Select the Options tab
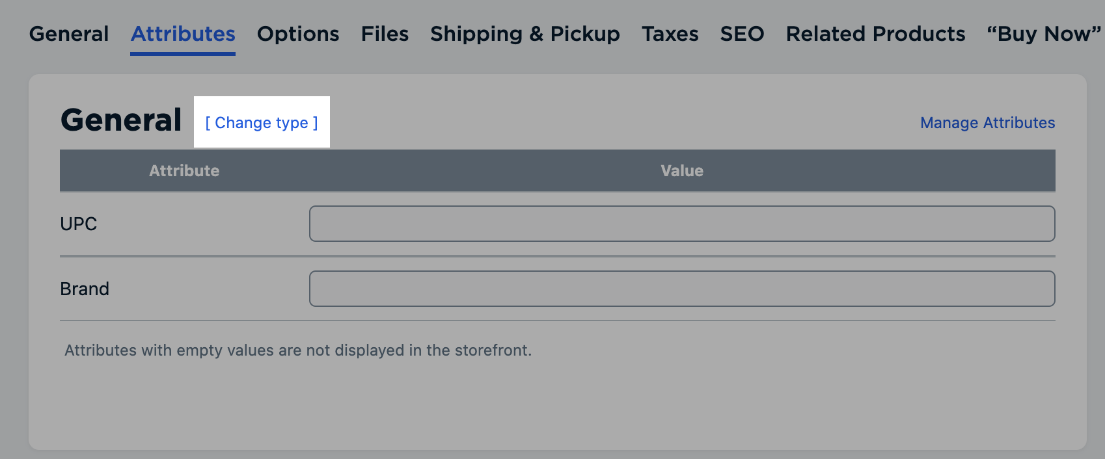This screenshot has width=1105, height=459. (x=297, y=34)
